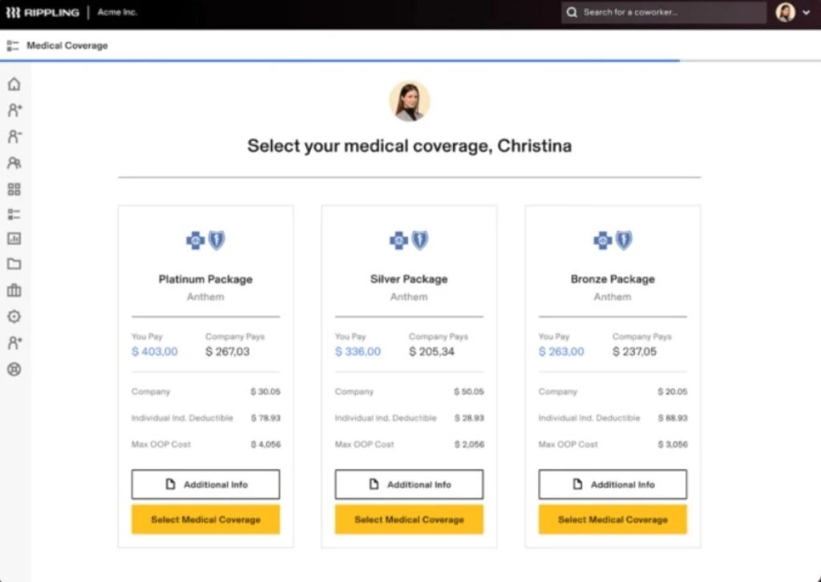Select Medical Coverage for the Platinum Package

[x=205, y=519]
